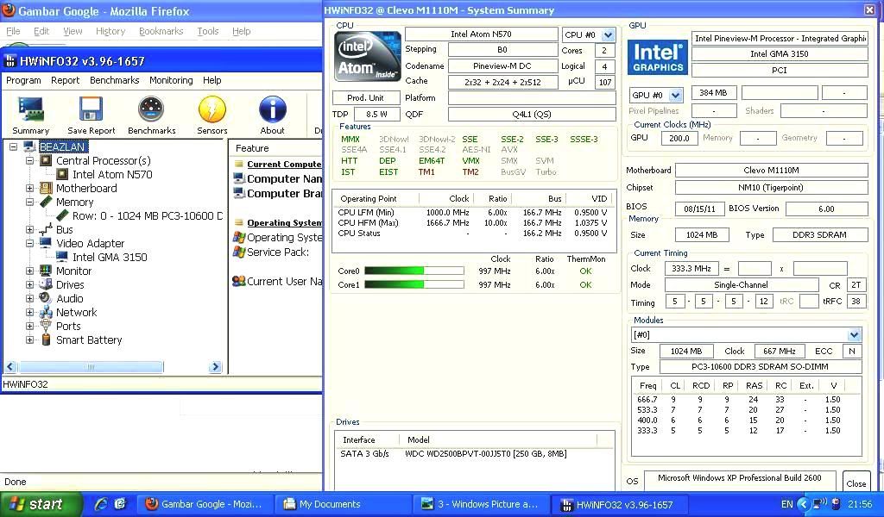
Task: Click the Drives tree icon
Action: point(47,284)
